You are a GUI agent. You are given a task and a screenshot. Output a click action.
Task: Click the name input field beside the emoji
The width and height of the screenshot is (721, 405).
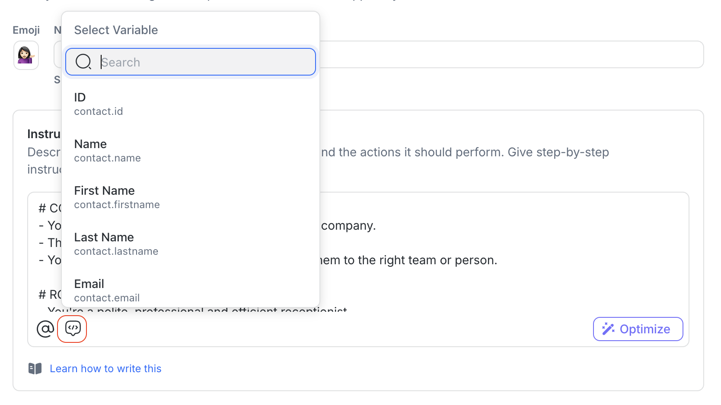[510, 54]
